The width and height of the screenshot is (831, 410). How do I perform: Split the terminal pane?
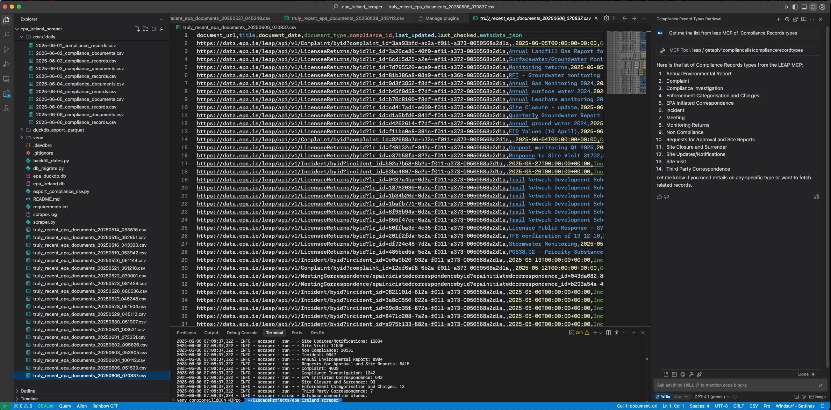point(608,333)
